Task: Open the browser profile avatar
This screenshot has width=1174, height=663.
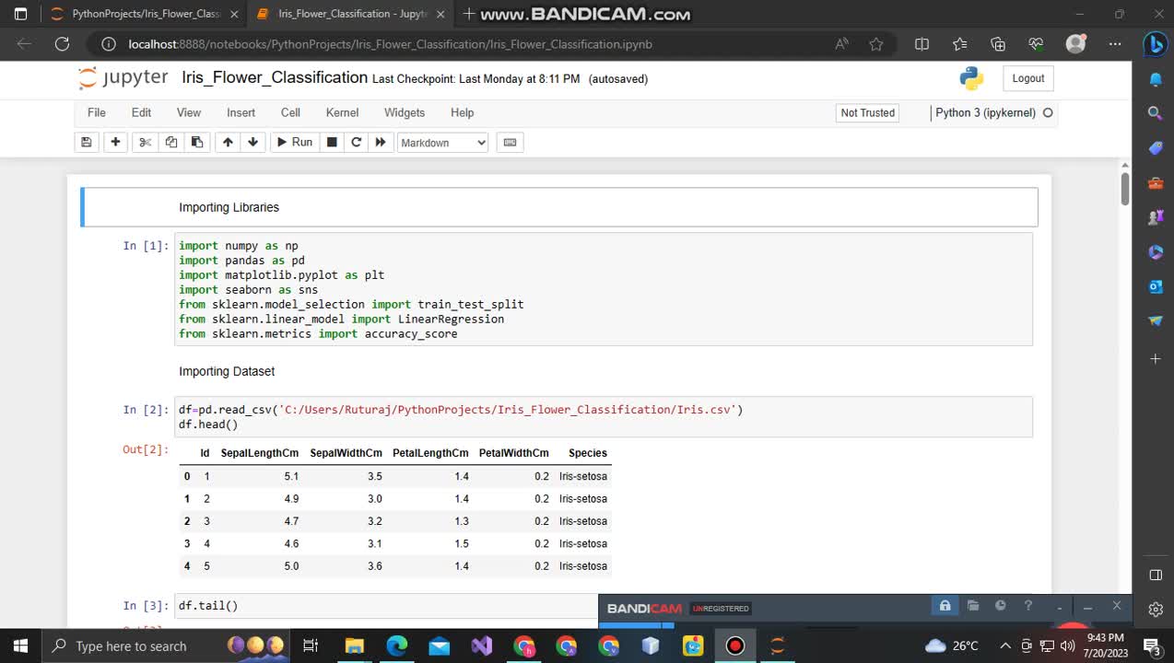Action: tap(1075, 43)
